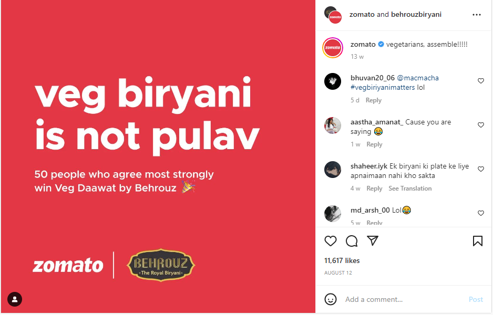
Task: Share post via paper plane icon
Action: [x=373, y=240]
